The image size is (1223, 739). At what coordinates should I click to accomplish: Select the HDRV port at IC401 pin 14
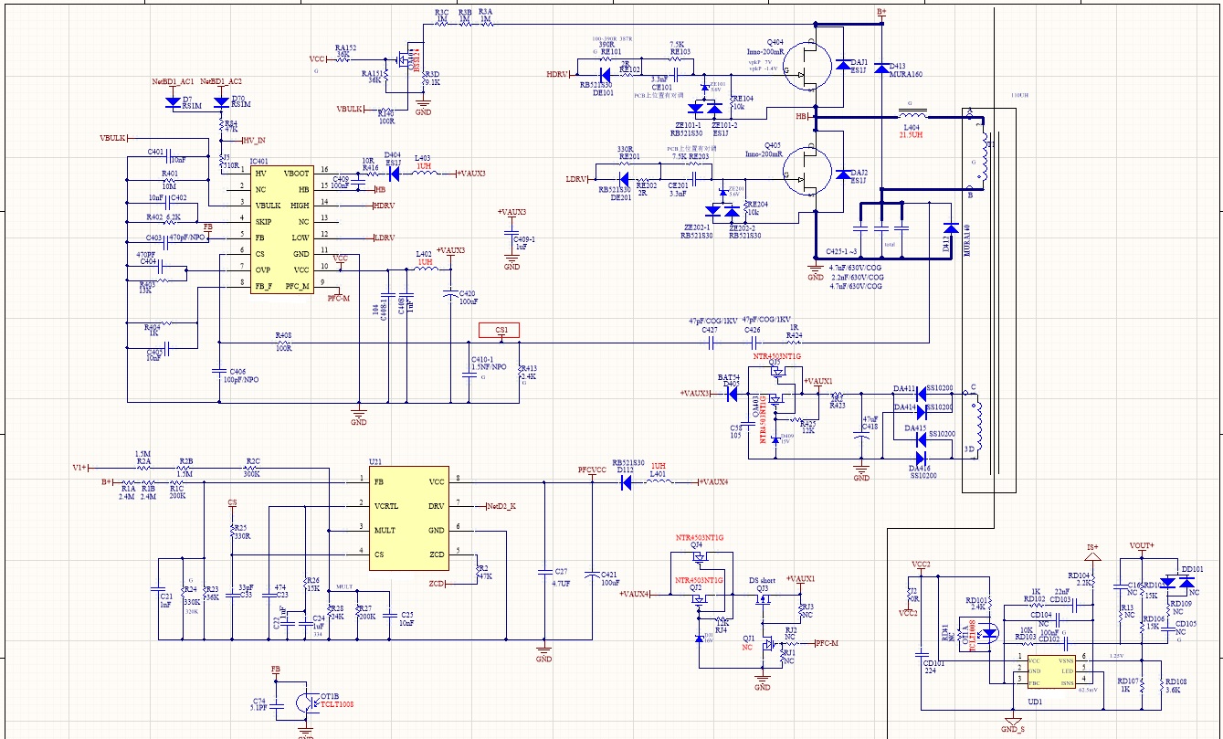pyautogui.click(x=385, y=206)
